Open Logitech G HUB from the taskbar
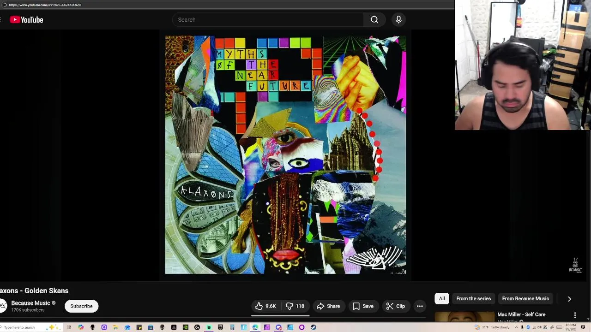The width and height of the screenshot is (591, 332). pyautogui.click(x=197, y=327)
